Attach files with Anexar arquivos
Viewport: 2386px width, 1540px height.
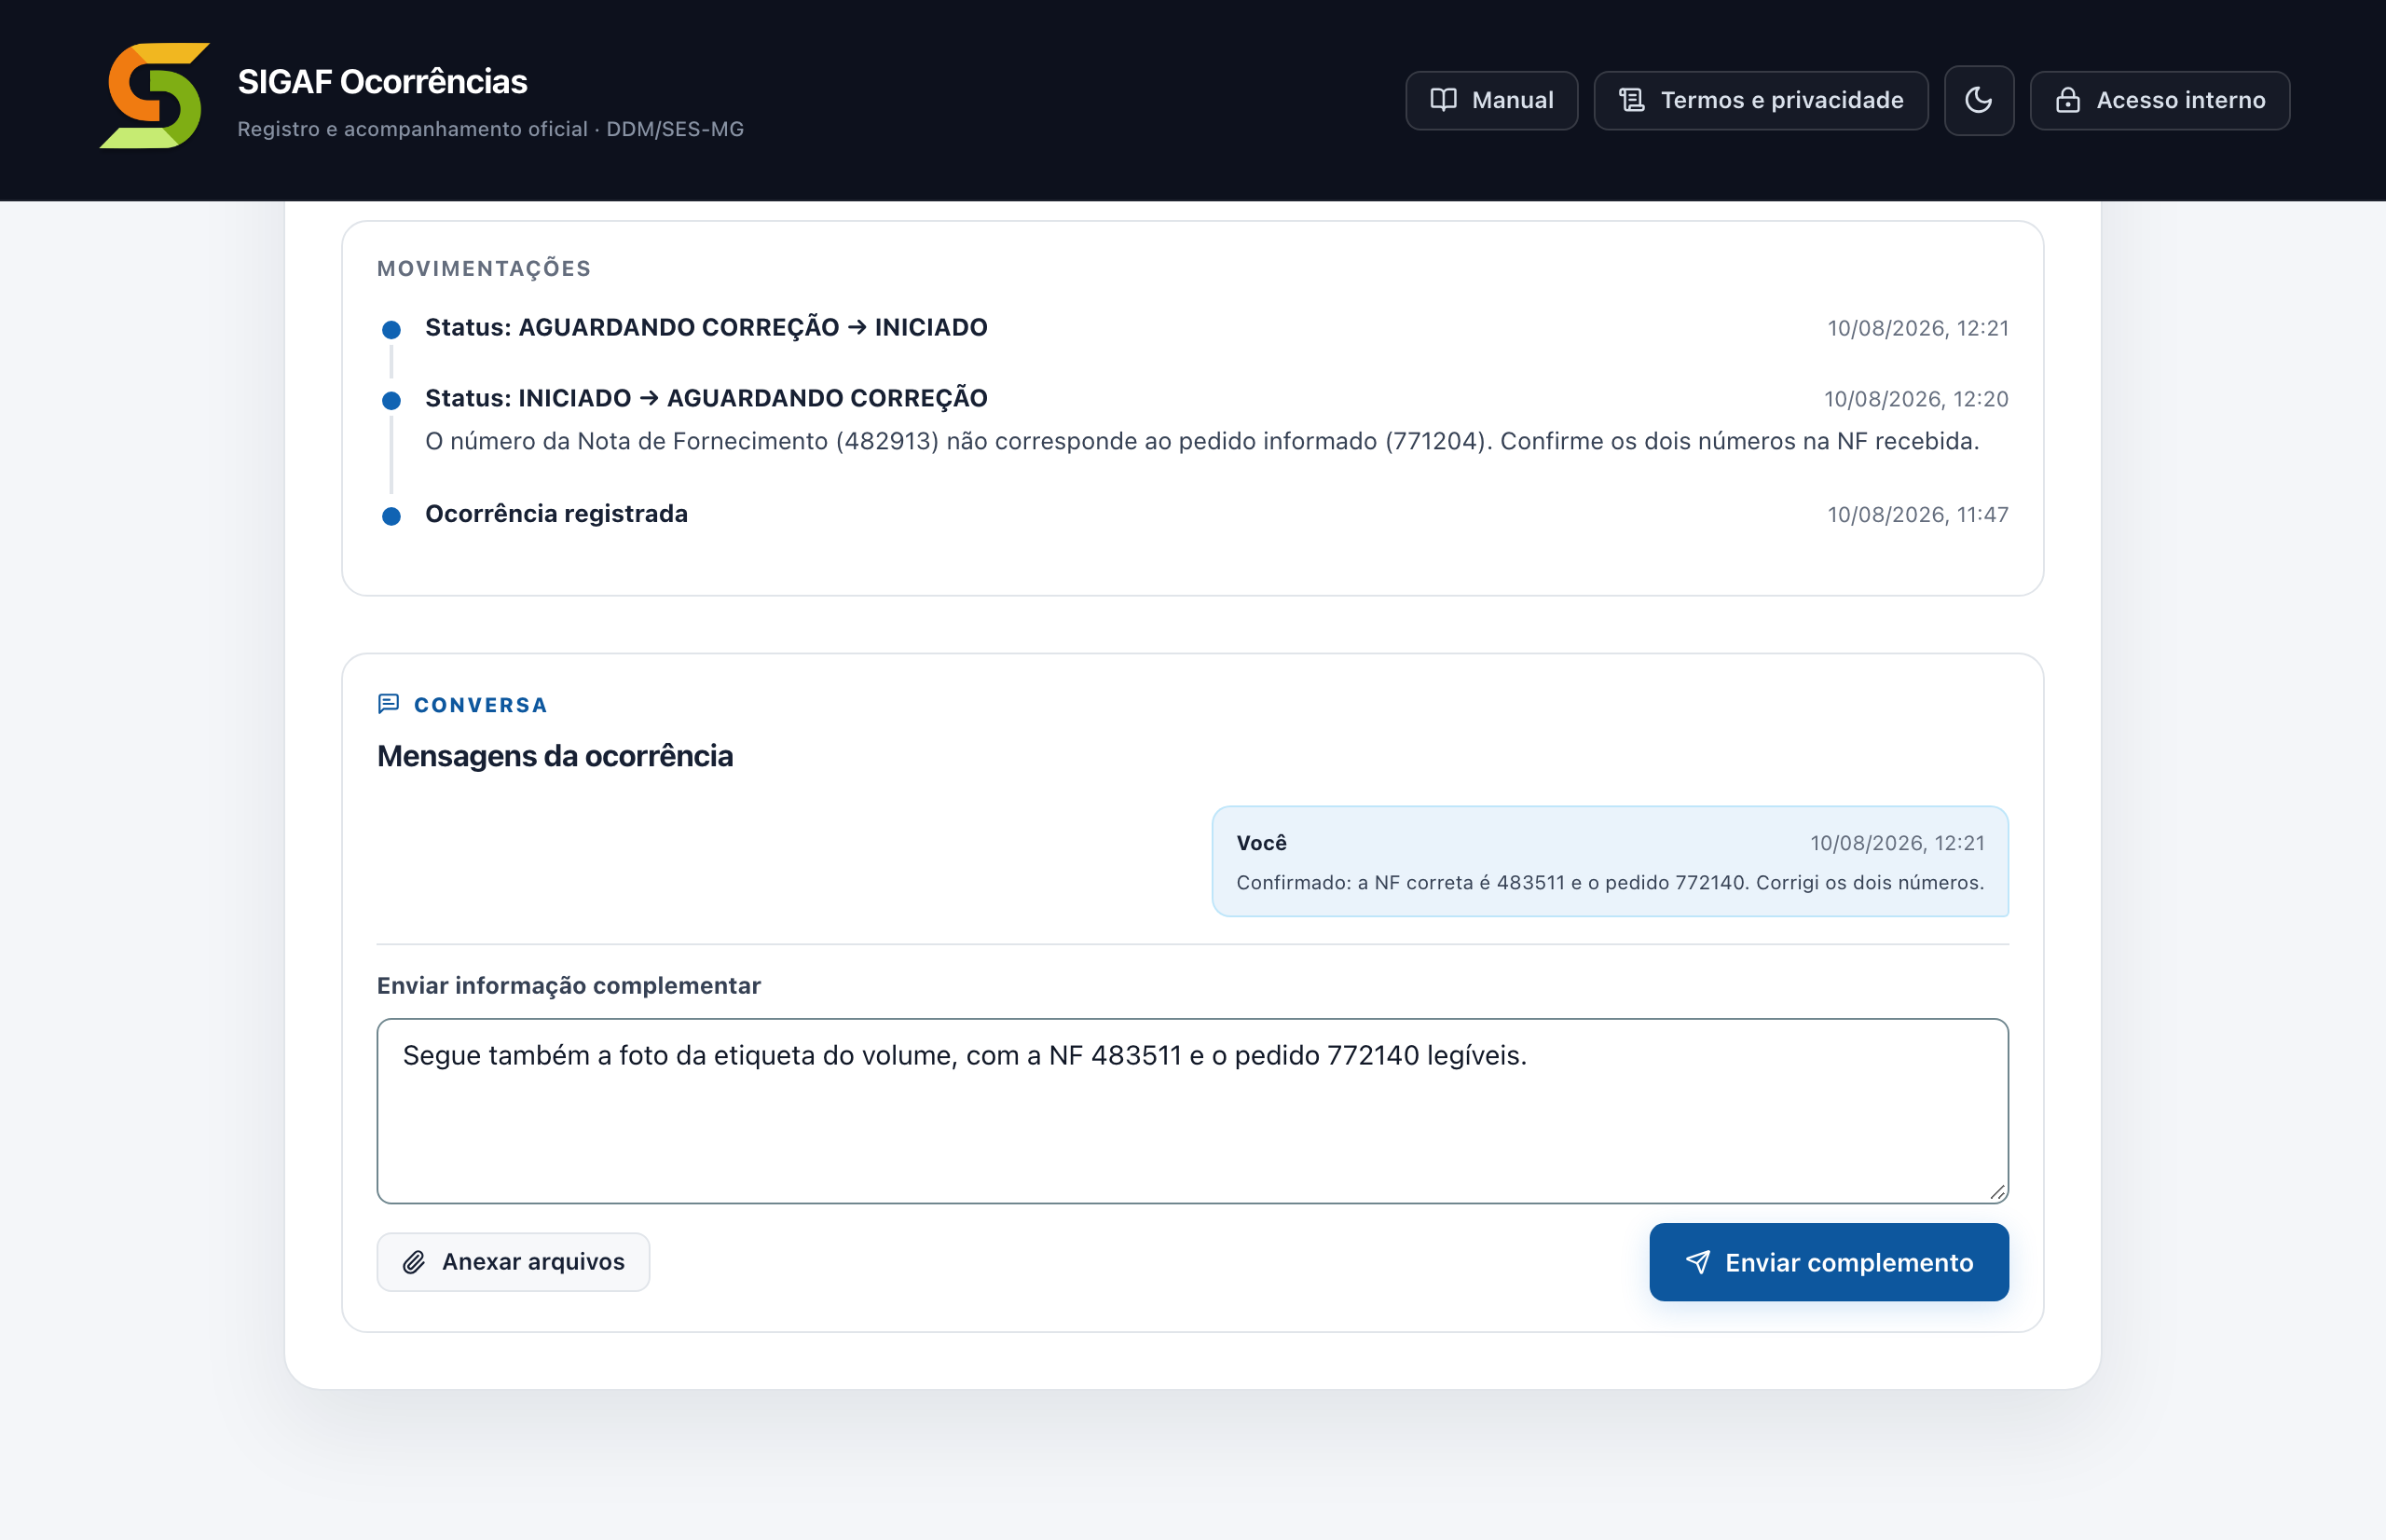tap(513, 1262)
